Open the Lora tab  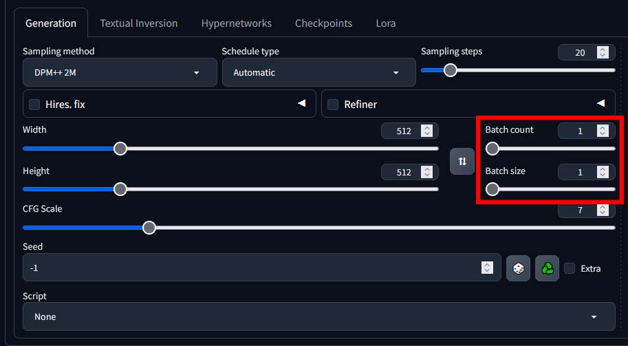click(x=386, y=23)
